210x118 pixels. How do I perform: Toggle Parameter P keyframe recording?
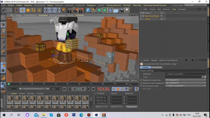(126, 89)
